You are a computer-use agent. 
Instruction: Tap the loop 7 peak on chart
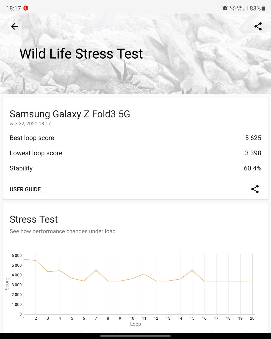[96, 270]
